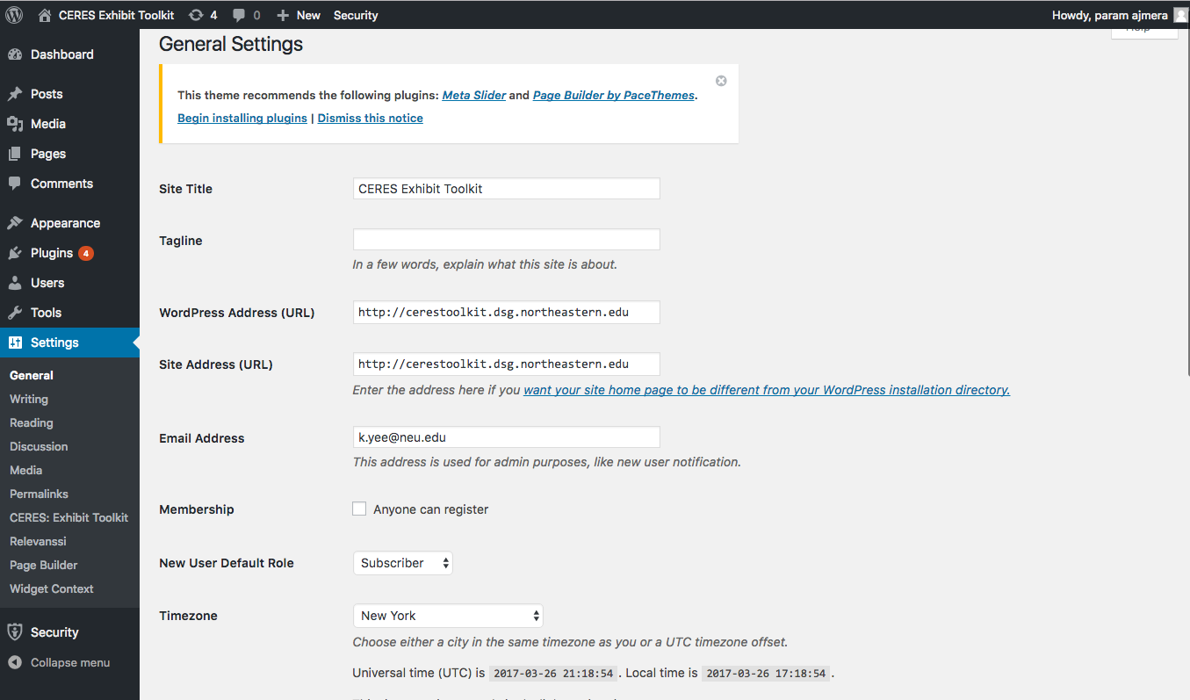Click the Email Address text field
The image size is (1190, 700).
pos(506,437)
